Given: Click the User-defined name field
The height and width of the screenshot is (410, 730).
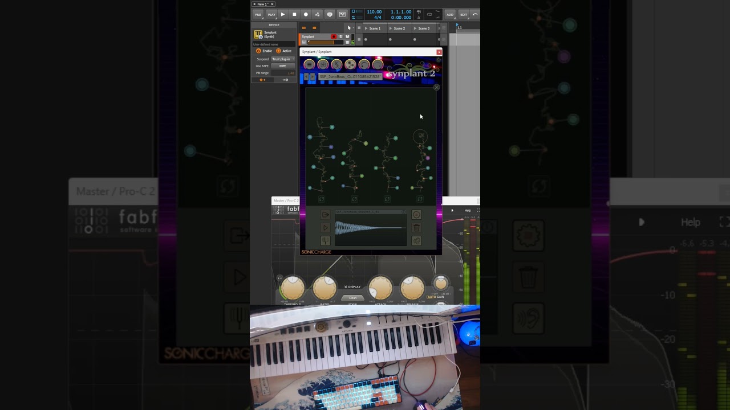Looking at the screenshot, I should tap(274, 44).
